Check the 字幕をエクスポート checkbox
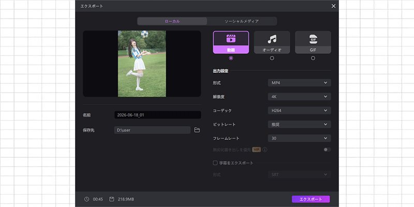 [x=215, y=163]
